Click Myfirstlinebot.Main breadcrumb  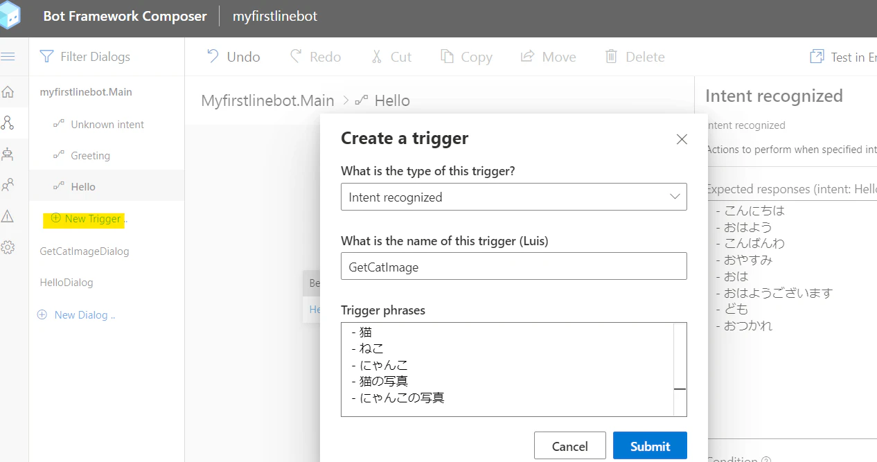[x=267, y=100]
